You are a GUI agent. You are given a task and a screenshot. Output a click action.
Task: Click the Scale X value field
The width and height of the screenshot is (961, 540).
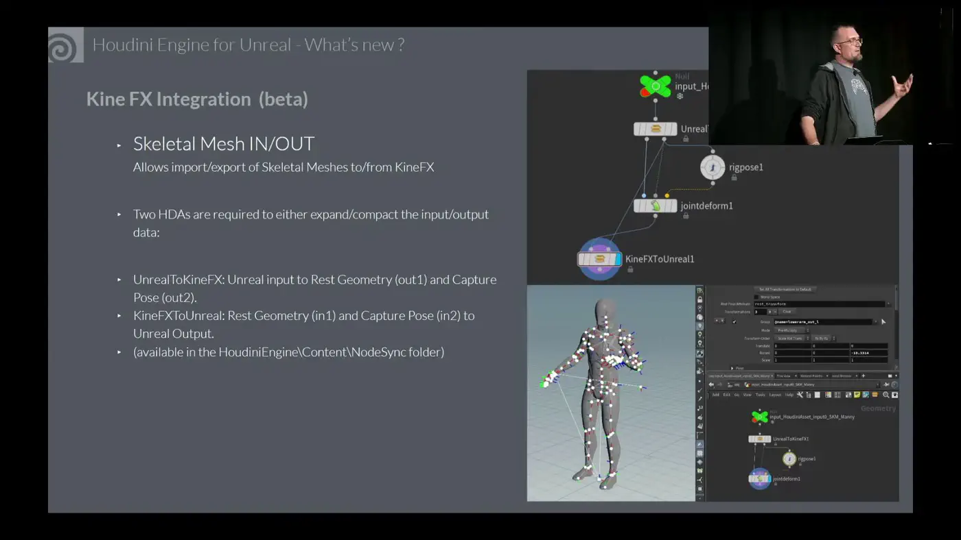click(x=793, y=360)
